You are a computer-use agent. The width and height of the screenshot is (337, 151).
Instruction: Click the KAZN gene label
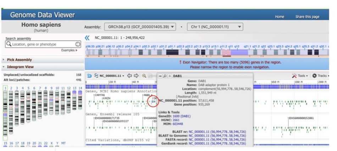tap(107, 98)
